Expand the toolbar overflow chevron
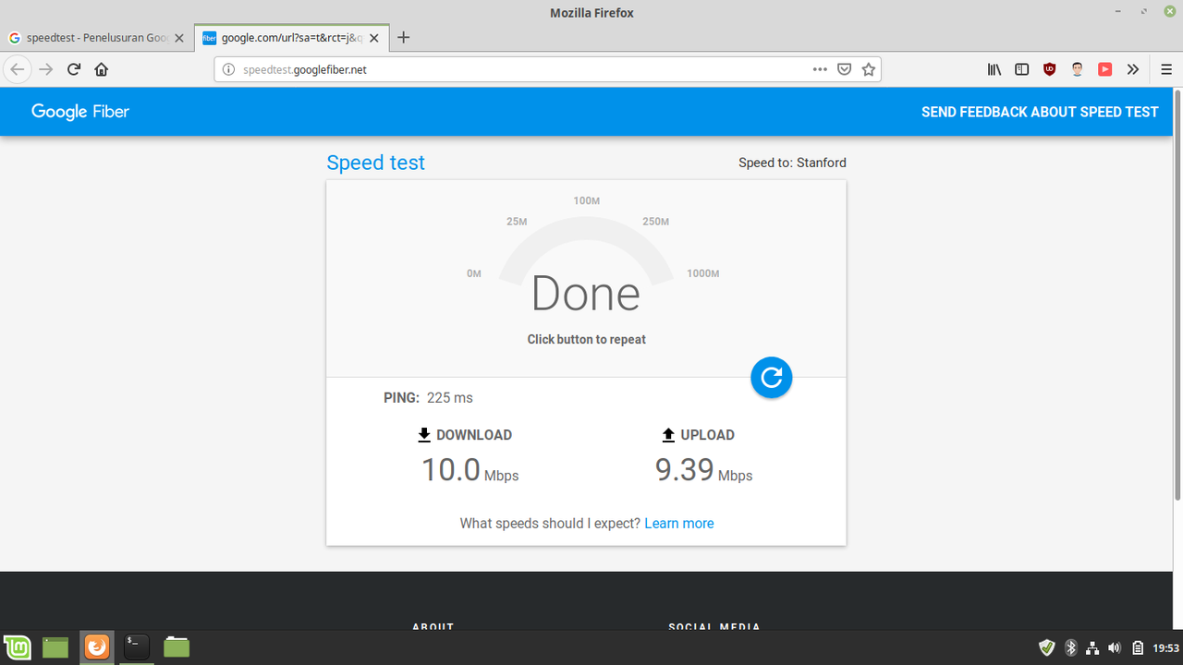The width and height of the screenshot is (1183, 665). pos(1132,69)
